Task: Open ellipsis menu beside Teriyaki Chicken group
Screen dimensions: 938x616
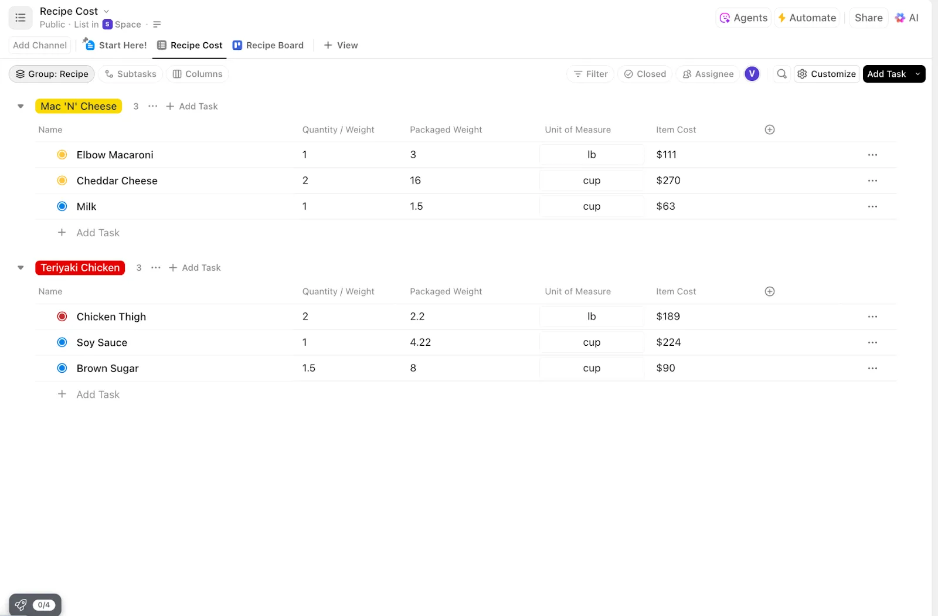Action: pos(156,268)
